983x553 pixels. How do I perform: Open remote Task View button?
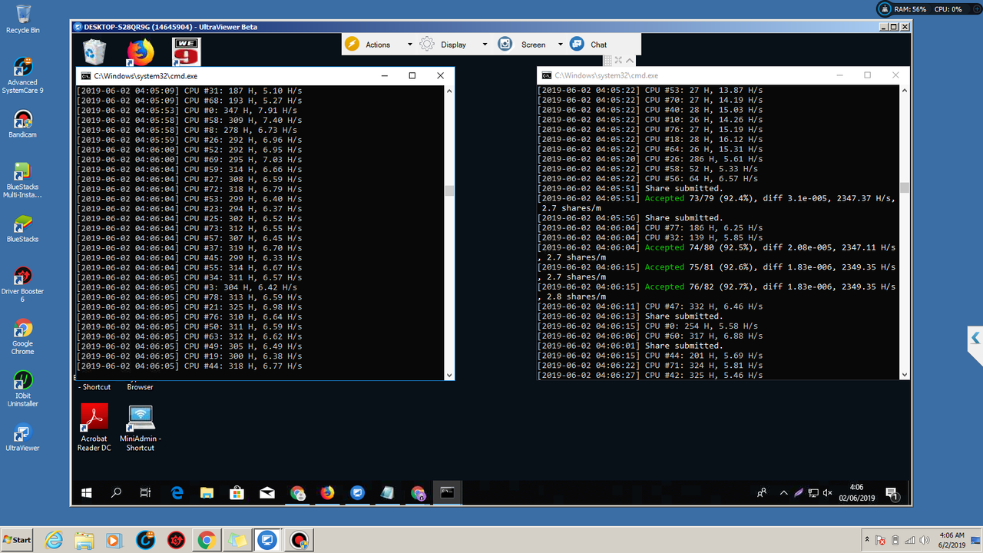point(146,493)
